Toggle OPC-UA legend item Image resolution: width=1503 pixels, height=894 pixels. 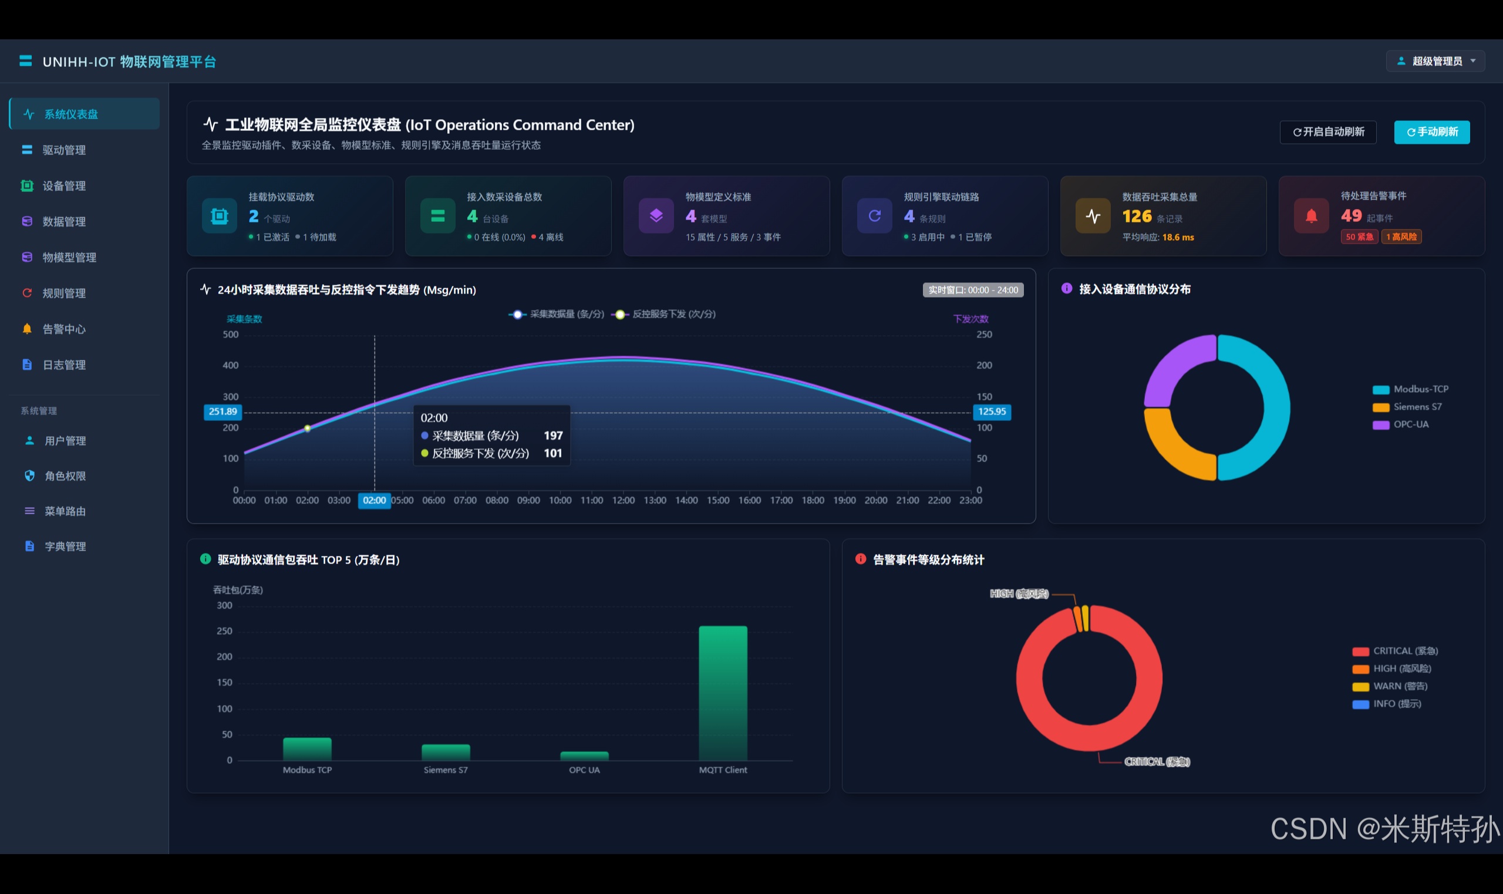tap(1401, 425)
